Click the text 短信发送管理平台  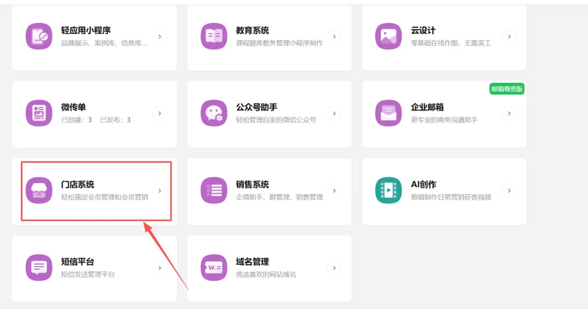coord(88,274)
